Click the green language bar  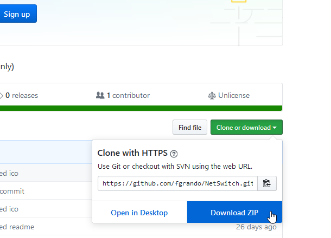click(x=141, y=108)
